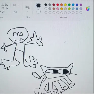Choose the bright red colour swatch
94x94 pixels.
[58, 5]
